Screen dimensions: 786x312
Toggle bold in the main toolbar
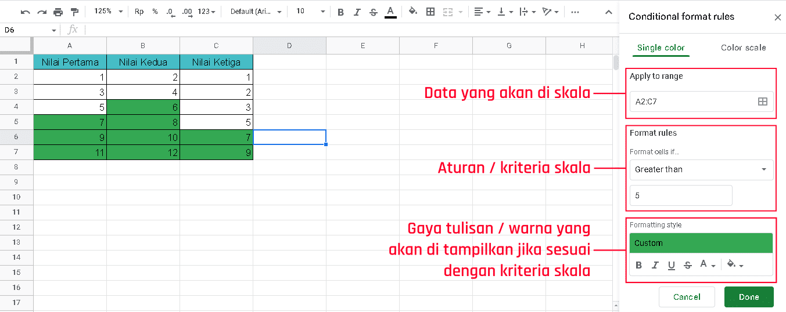click(340, 12)
